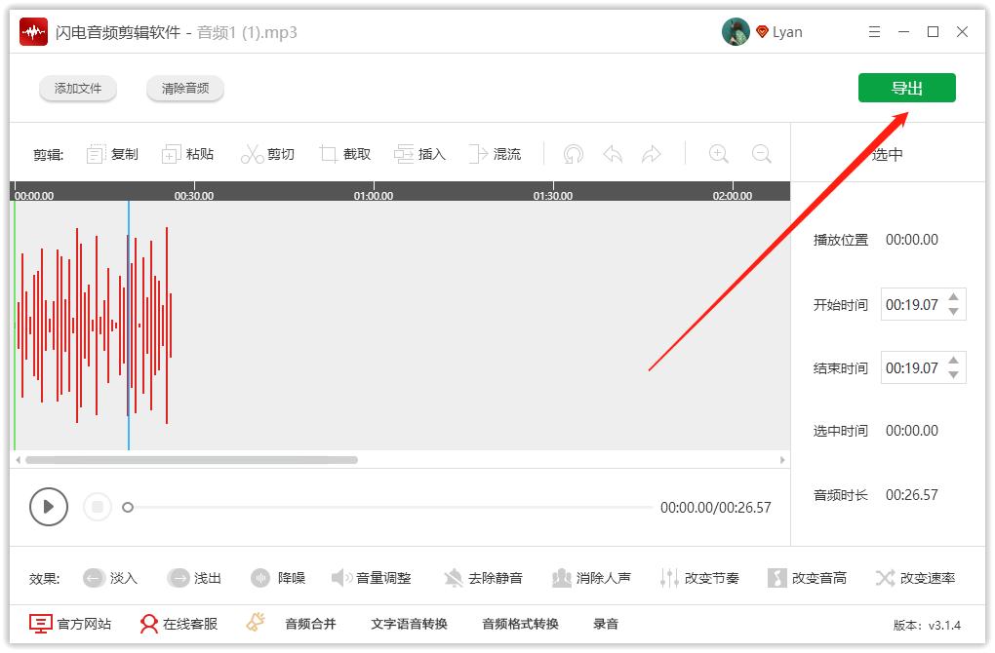
Task: Click the waveform scrollbar's left arrow
Action: click(x=18, y=460)
